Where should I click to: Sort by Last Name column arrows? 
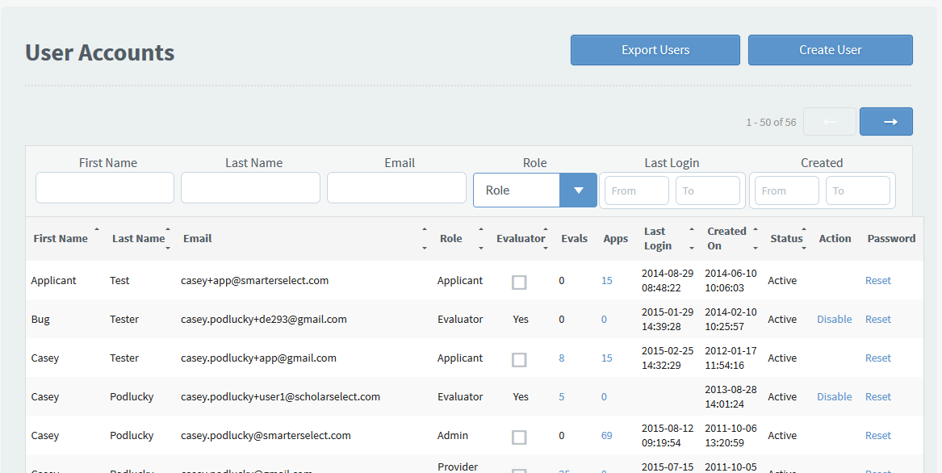click(168, 238)
